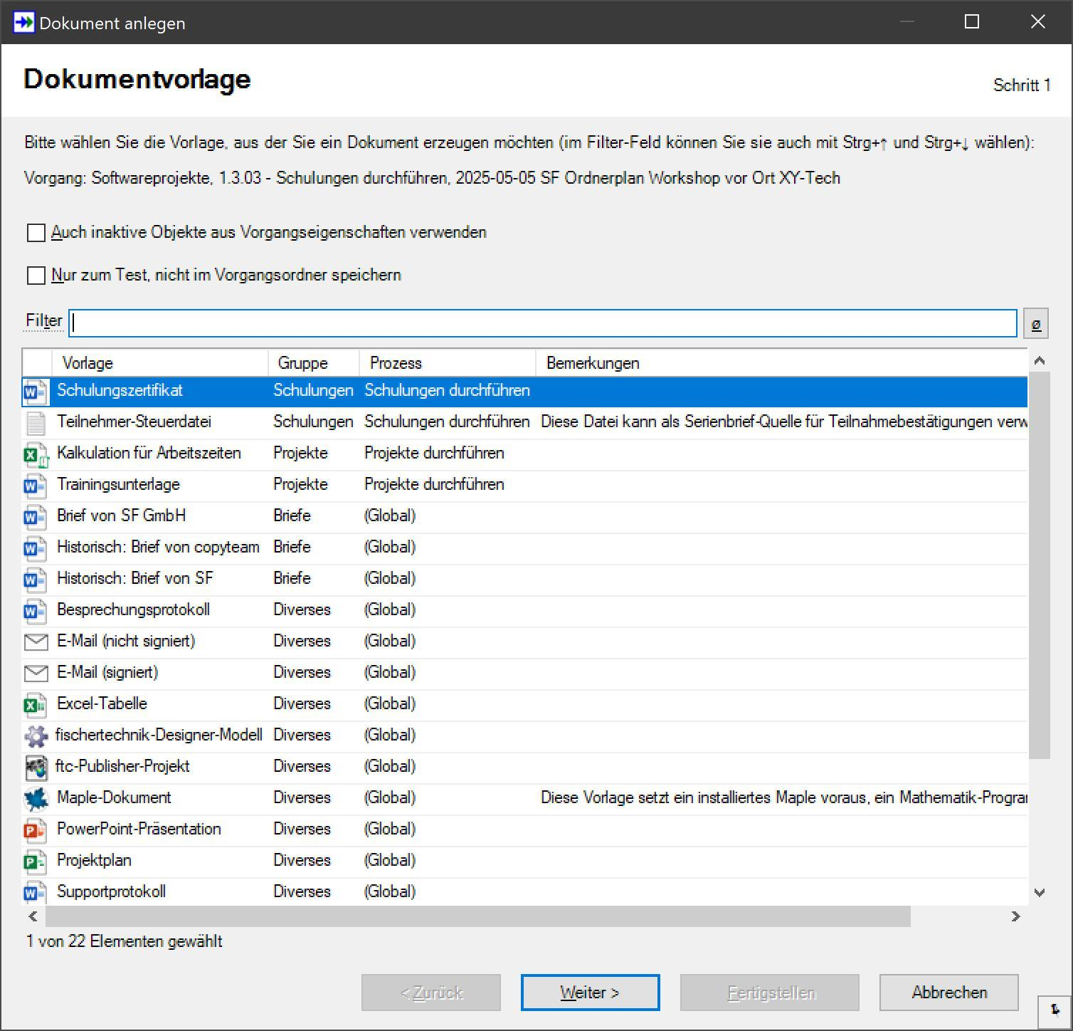Viewport: 1073px width, 1031px height.
Task: Click the Prozess column header
Action: click(x=396, y=363)
